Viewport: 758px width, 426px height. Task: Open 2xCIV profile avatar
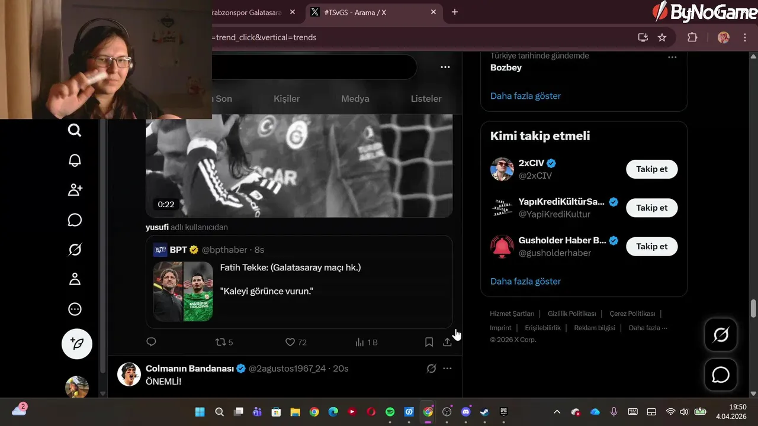pyautogui.click(x=502, y=169)
